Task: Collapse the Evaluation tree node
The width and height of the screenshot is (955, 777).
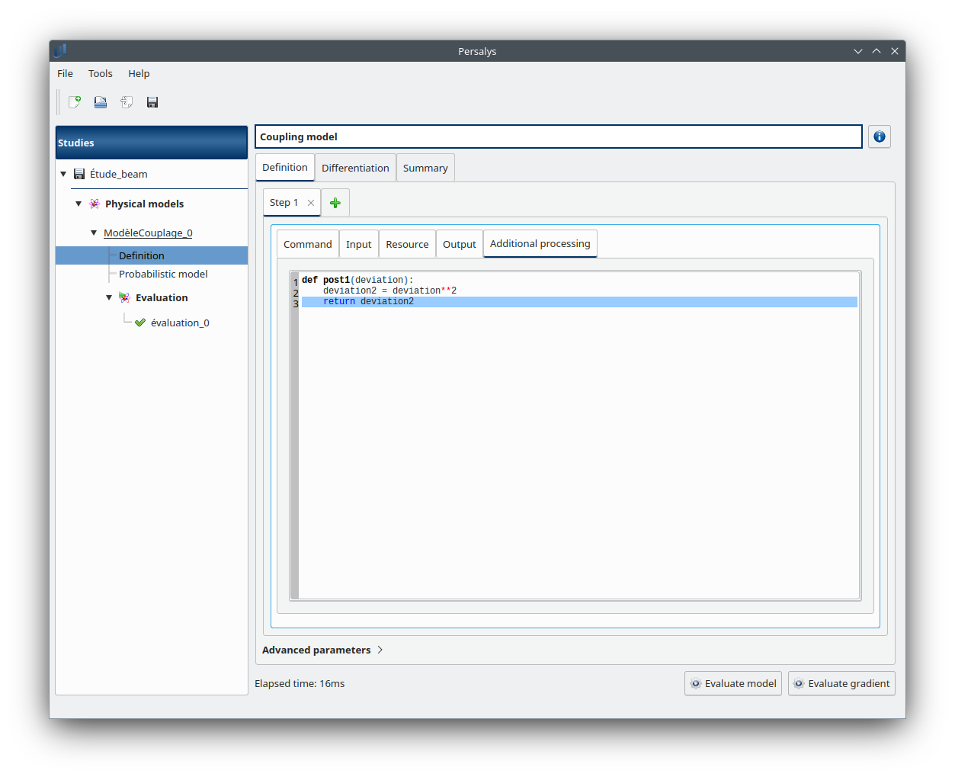Action: [109, 297]
